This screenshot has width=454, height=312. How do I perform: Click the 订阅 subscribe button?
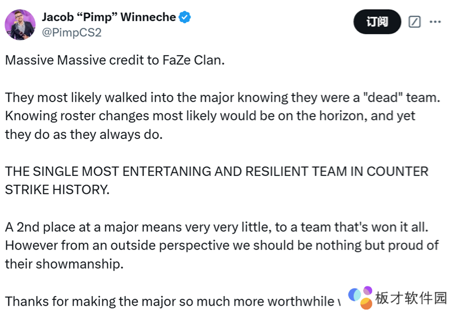(377, 22)
